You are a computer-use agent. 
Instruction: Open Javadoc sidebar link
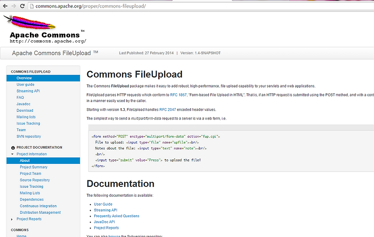(x=23, y=104)
